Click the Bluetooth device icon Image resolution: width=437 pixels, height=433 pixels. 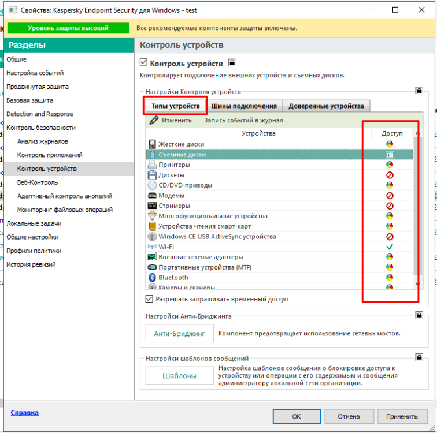coord(152,278)
